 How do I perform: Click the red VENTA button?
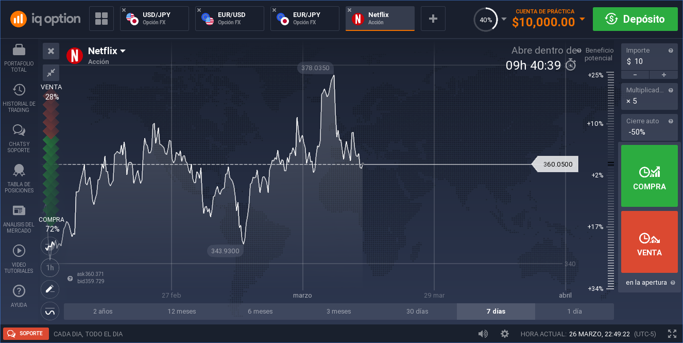coord(650,242)
